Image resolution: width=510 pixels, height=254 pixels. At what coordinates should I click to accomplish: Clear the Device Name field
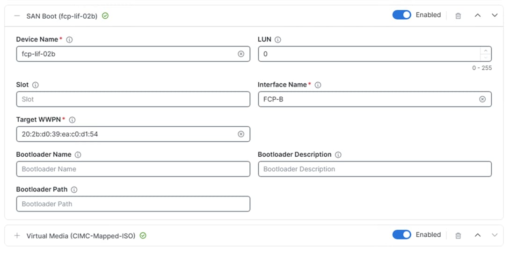click(240, 54)
